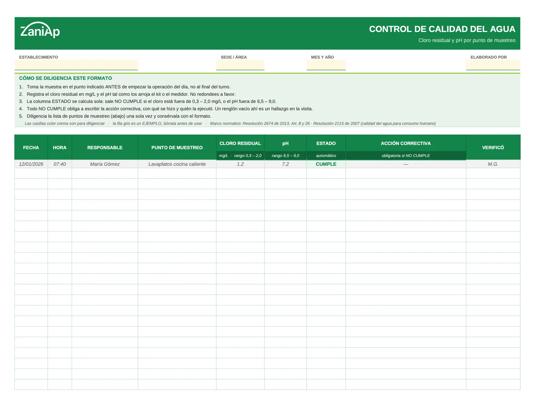Click the HORA column header

[60, 148]
